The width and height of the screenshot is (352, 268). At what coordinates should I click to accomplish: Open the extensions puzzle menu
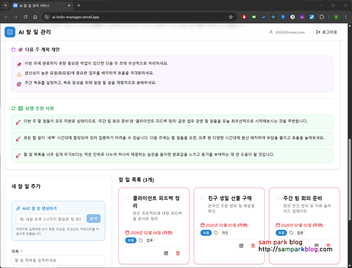(322, 17)
